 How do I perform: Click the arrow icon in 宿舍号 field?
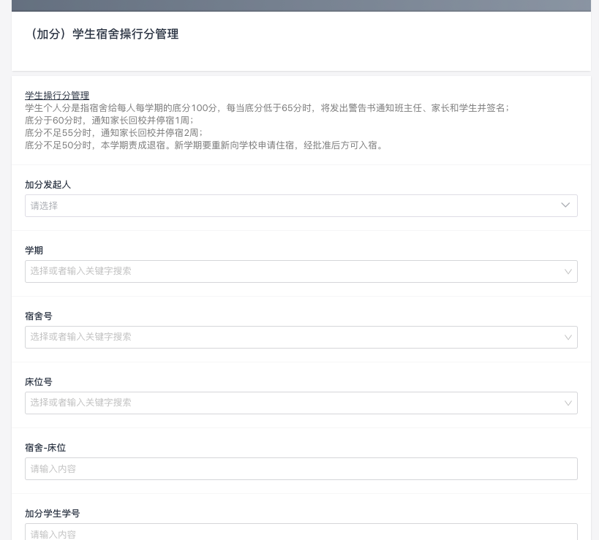(568, 337)
